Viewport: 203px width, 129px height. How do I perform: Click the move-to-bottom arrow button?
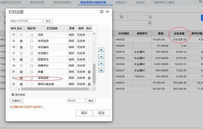(x=101, y=70)
